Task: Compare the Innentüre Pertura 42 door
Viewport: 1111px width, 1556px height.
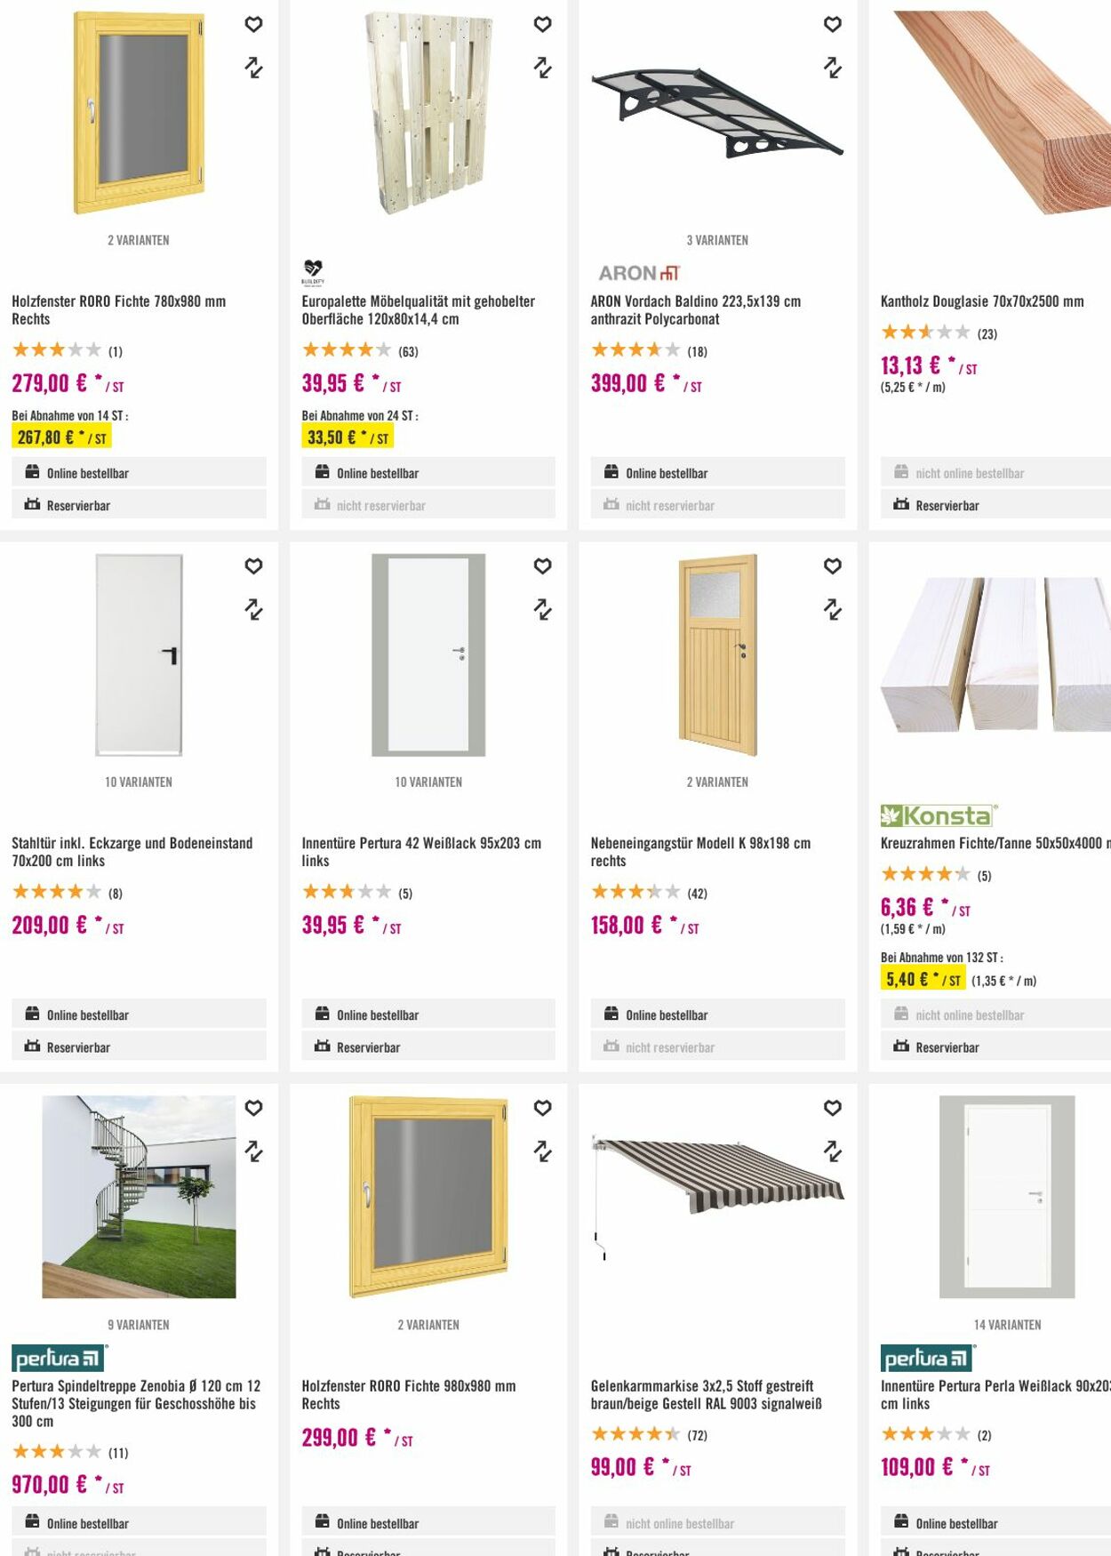Action: 542,609
